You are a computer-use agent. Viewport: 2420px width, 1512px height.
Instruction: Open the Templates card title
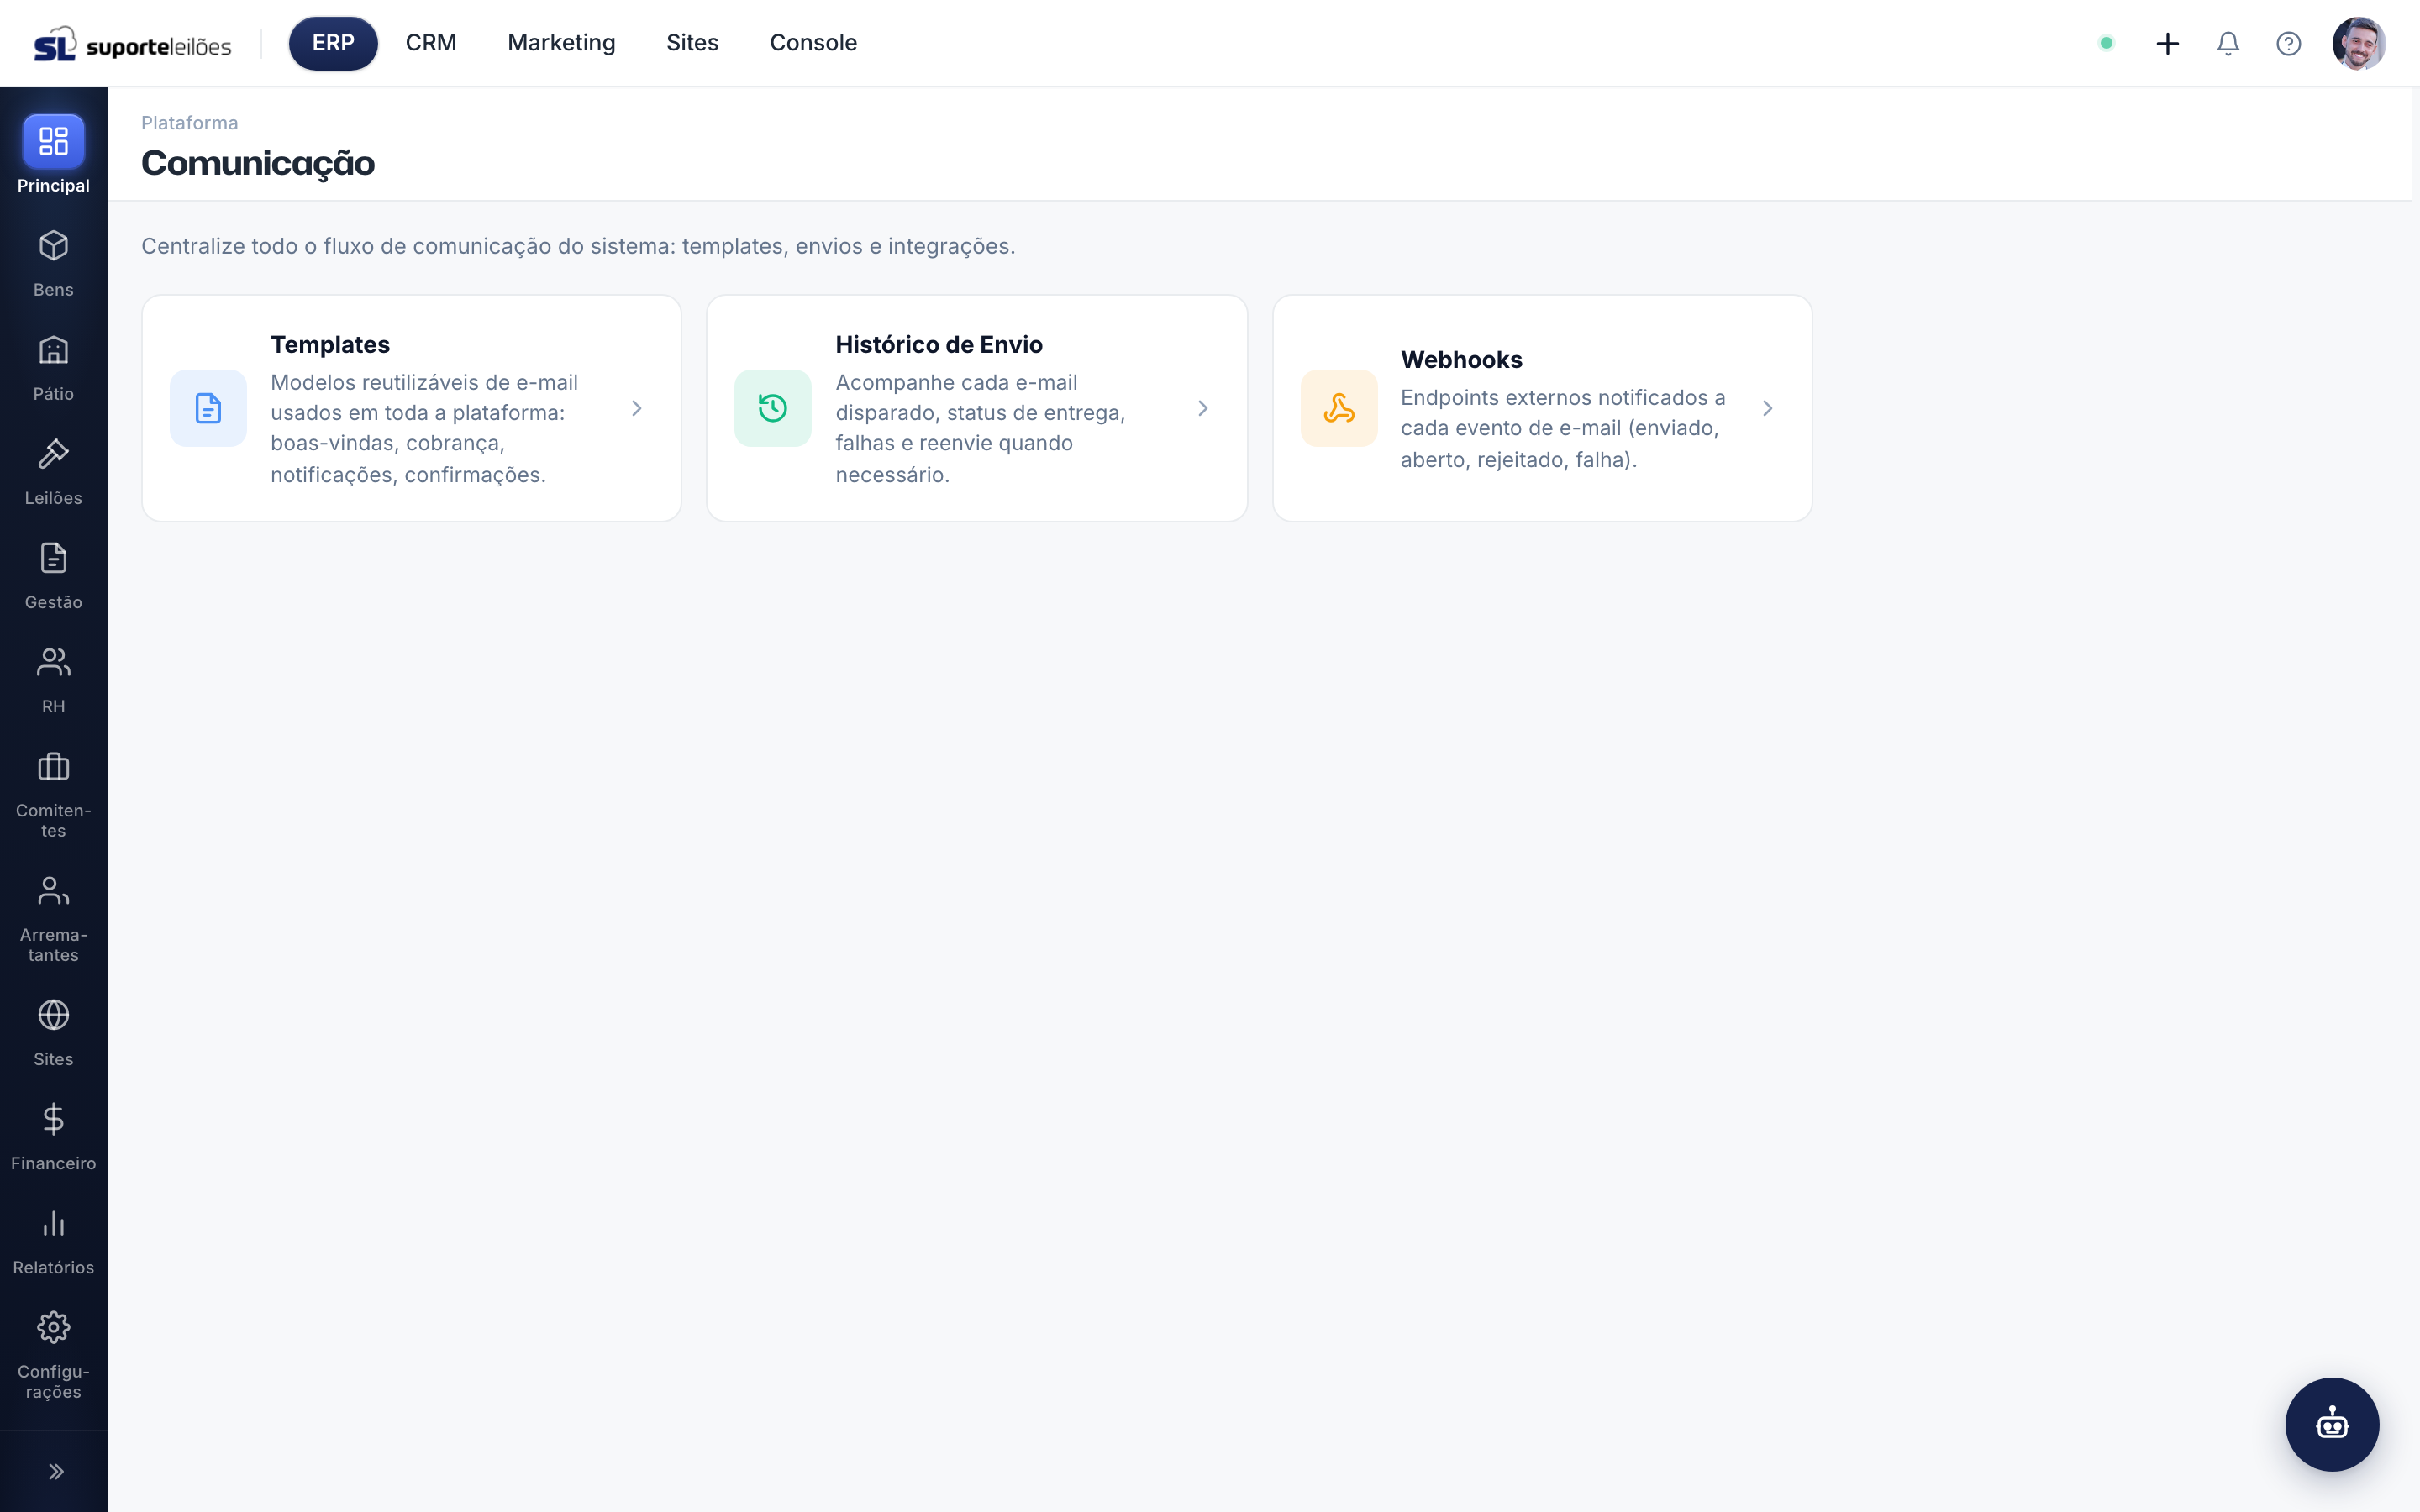[x=330, y=344]
